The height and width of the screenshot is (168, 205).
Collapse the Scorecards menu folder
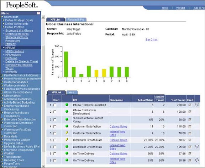pyautogui.click(x=2, y=17)
